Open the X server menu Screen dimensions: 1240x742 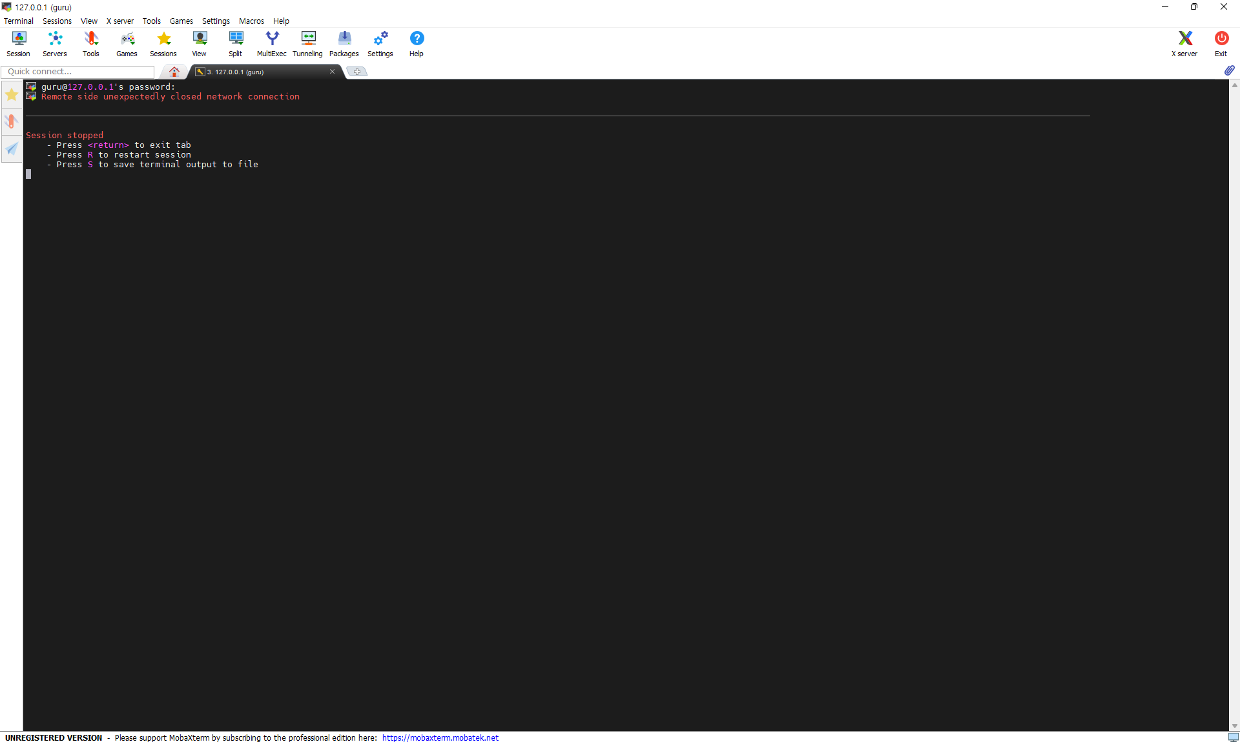(x=120, y=21)
